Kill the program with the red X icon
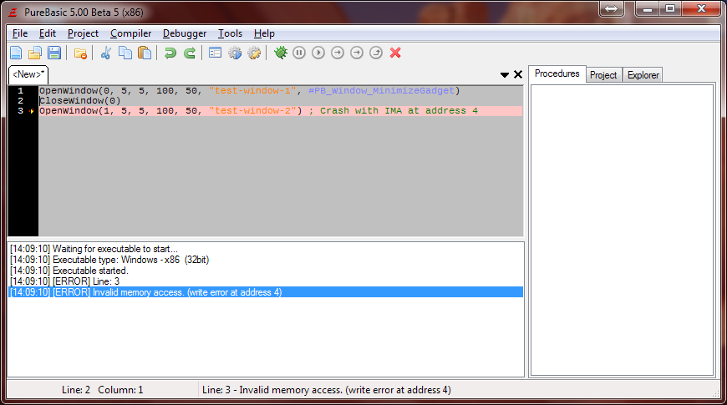Image resolution: width=727 pixels, height=405 pixels. [395, 53]
